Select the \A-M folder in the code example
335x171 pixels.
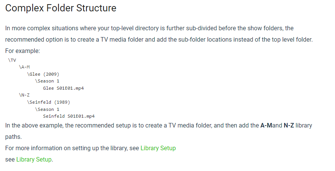pyautogui.click(x=24, y=67)
